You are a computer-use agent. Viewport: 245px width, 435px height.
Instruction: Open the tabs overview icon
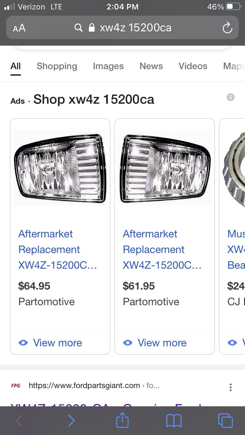pos(225,421)
